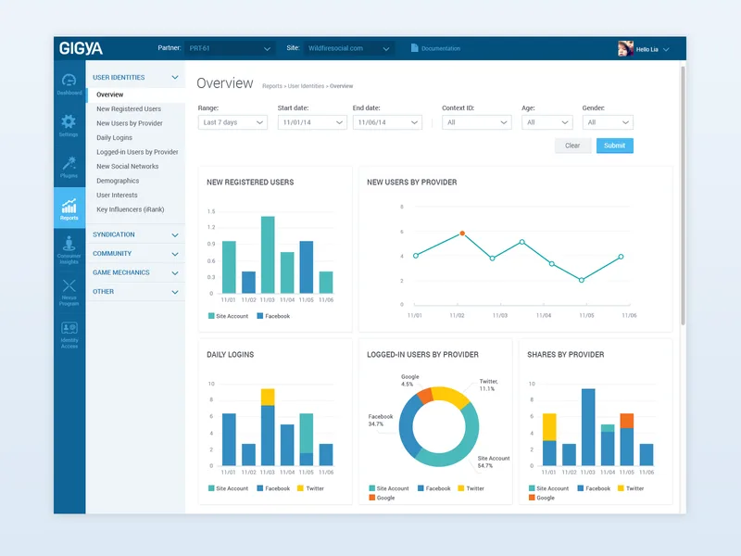Toggle Twitter legend in Daily Logins
The height and width of the screenshot is (556, 741).
pyautogui.click(x=310, y=488)
